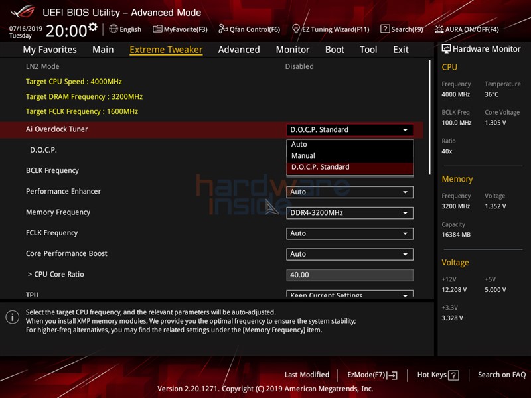Click the info icon in help panel
The image size is (531, 398).
point(13,318)
